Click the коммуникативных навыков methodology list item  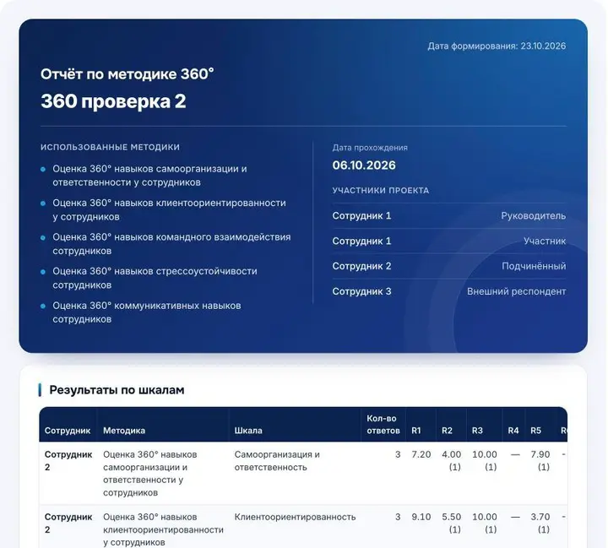pos(147,312)
